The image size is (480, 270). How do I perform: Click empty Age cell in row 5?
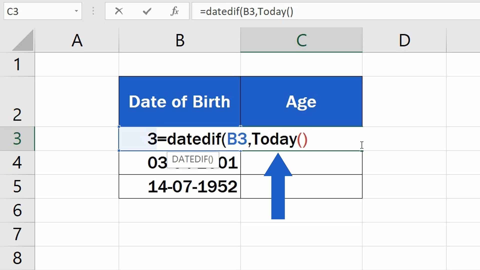pyautogui.click(x=325, y=186)
